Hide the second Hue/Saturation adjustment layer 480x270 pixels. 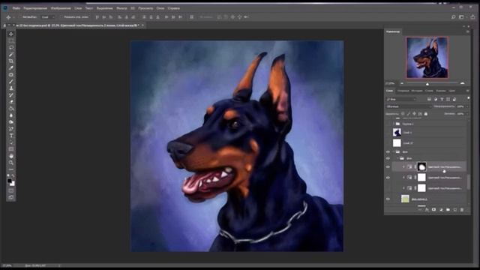point(388,178)
